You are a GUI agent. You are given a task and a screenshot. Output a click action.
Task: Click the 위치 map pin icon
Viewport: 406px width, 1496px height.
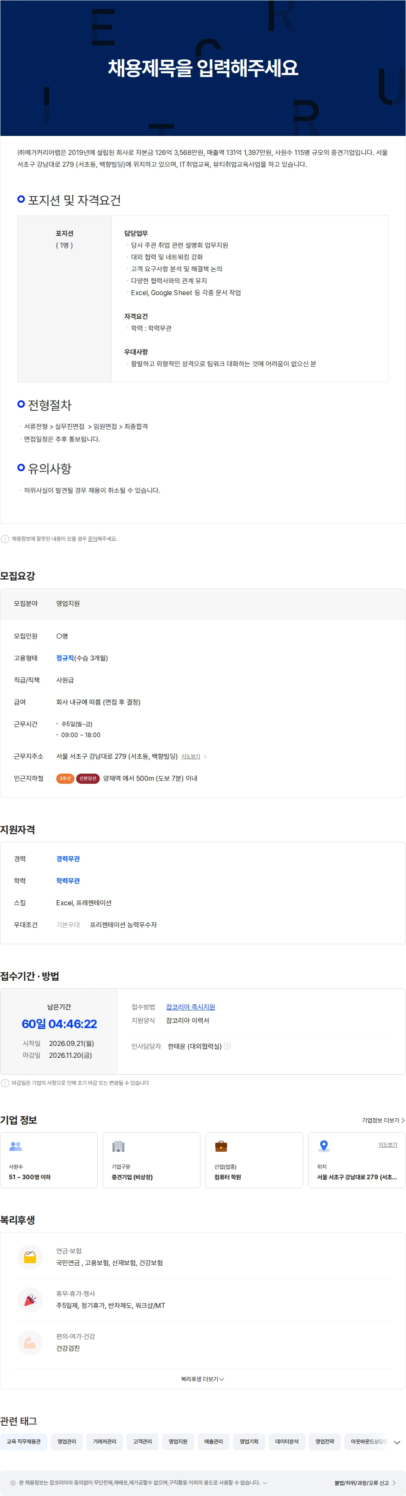coord(324,1146)
